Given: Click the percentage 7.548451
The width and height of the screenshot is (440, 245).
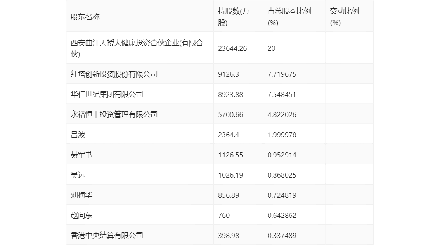Looking at the screenshot, I should tap(282, 95).
